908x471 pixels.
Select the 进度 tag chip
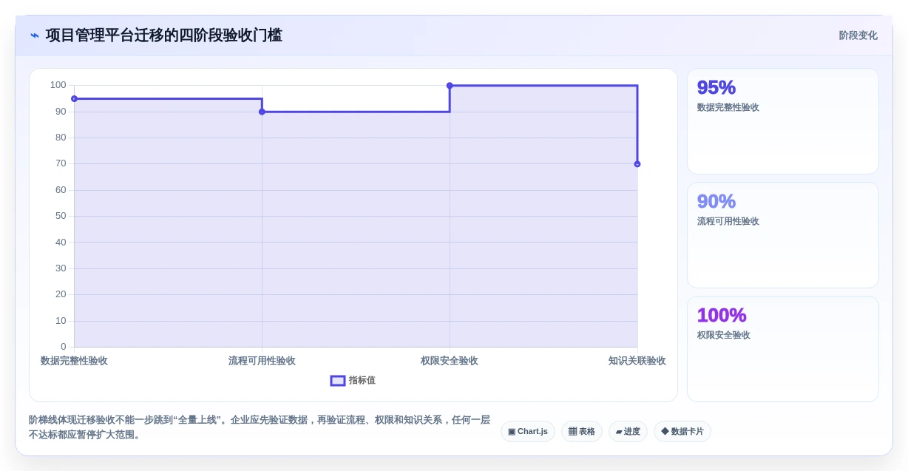(628, 432)
